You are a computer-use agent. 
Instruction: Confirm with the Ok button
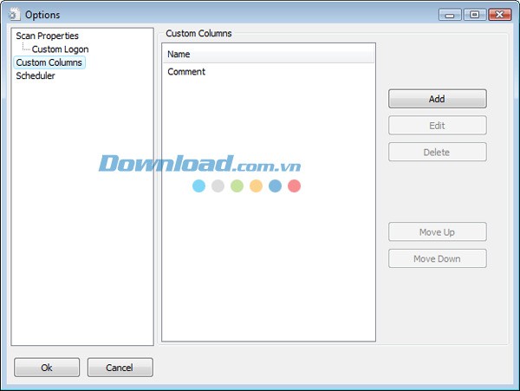click(47, 368)
